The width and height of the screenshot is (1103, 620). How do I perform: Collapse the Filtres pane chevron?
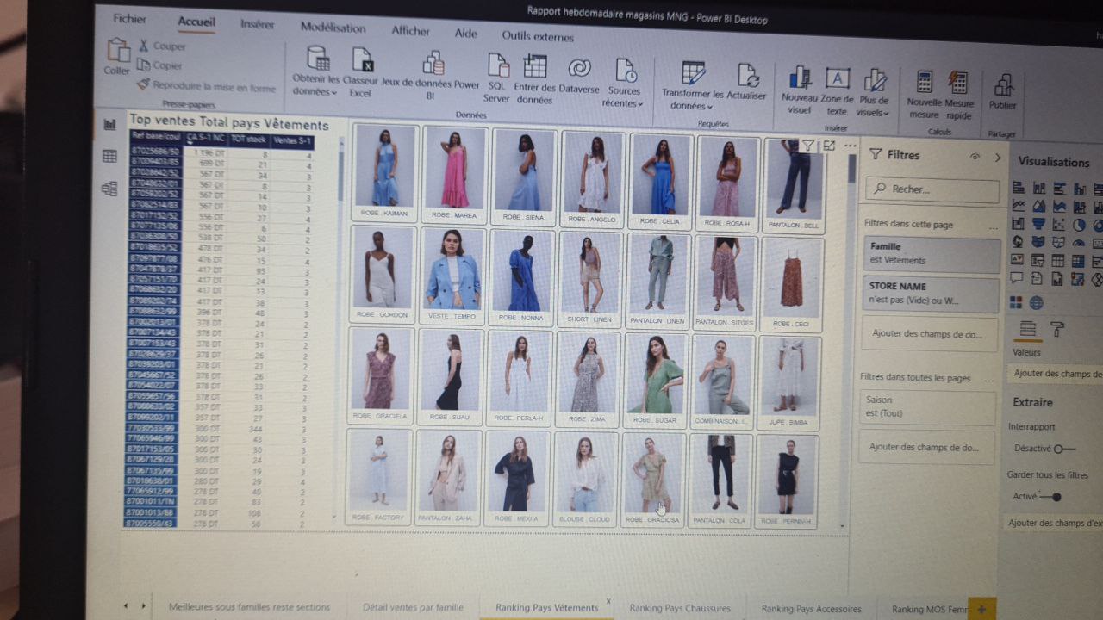point(998,158)
